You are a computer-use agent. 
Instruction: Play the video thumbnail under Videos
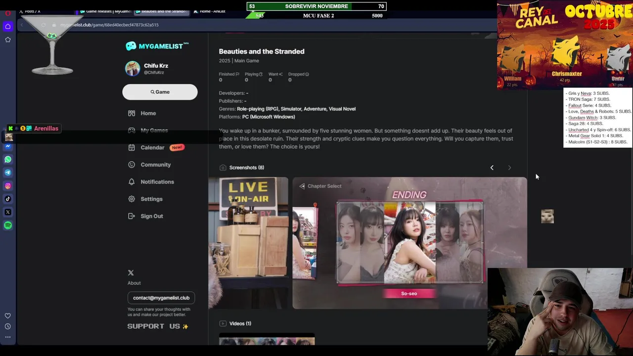click(x=267, y=340)
